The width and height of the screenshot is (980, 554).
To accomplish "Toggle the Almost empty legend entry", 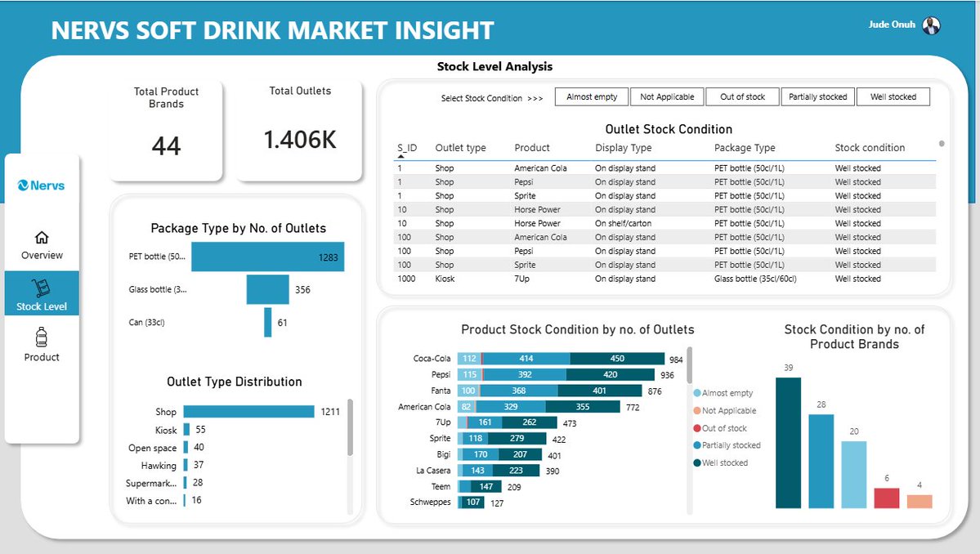I will click(726, 392).
